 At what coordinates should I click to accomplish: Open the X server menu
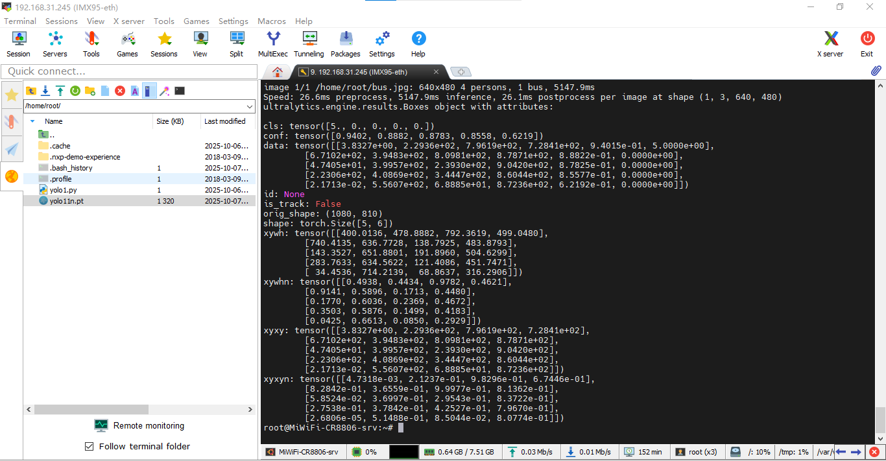(x=130, y=21)
